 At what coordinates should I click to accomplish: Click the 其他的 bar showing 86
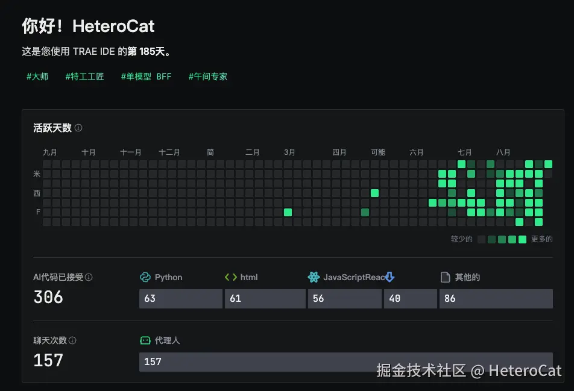click(496, 299)
